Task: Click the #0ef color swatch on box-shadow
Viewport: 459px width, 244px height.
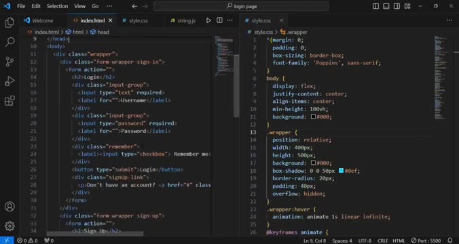Action: pos(341,170)
